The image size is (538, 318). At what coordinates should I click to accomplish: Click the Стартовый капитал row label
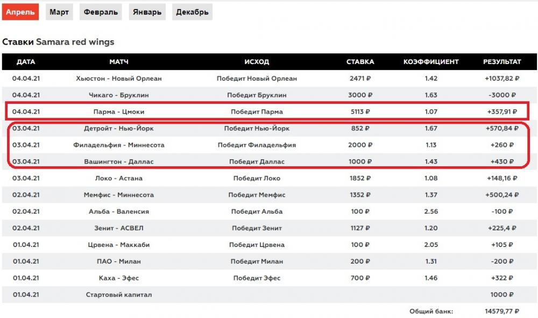pos(119,295)
